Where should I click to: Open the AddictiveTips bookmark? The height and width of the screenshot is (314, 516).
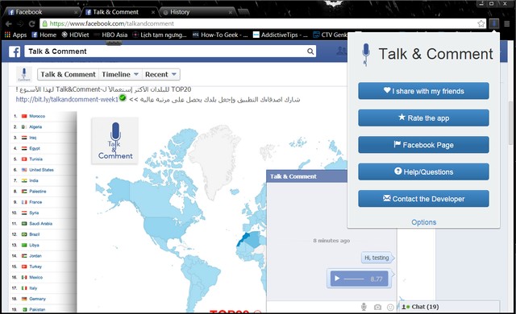point(280,35)
